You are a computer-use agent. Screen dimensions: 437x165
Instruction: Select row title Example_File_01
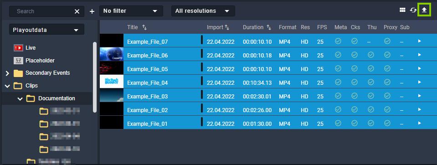(148, 124)
